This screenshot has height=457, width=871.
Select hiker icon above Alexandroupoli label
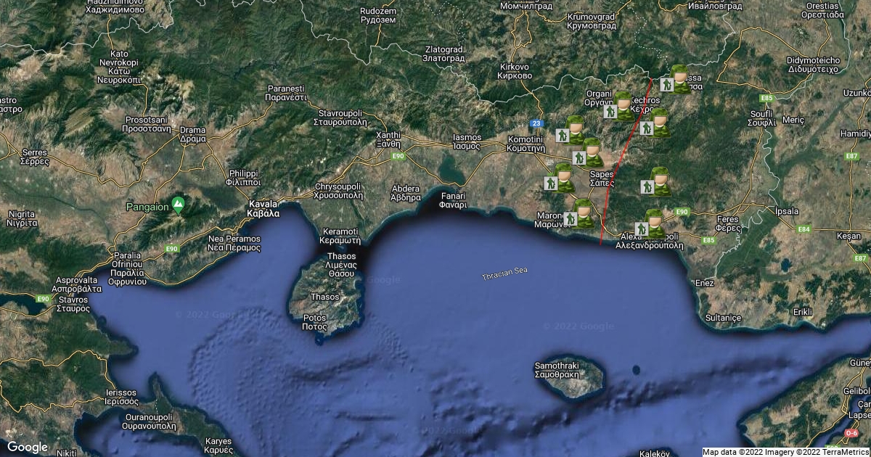tap(641, 230)
